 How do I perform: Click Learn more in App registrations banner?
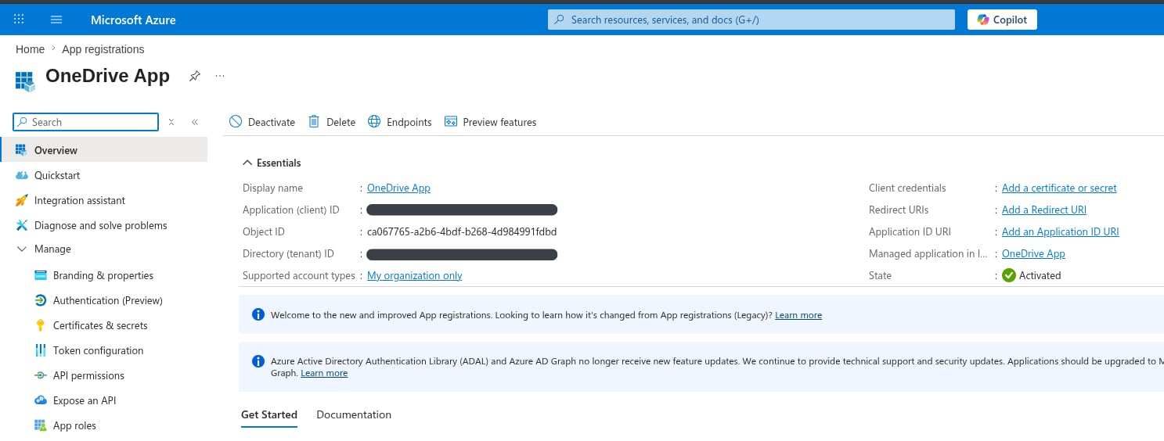pos(798,315)
